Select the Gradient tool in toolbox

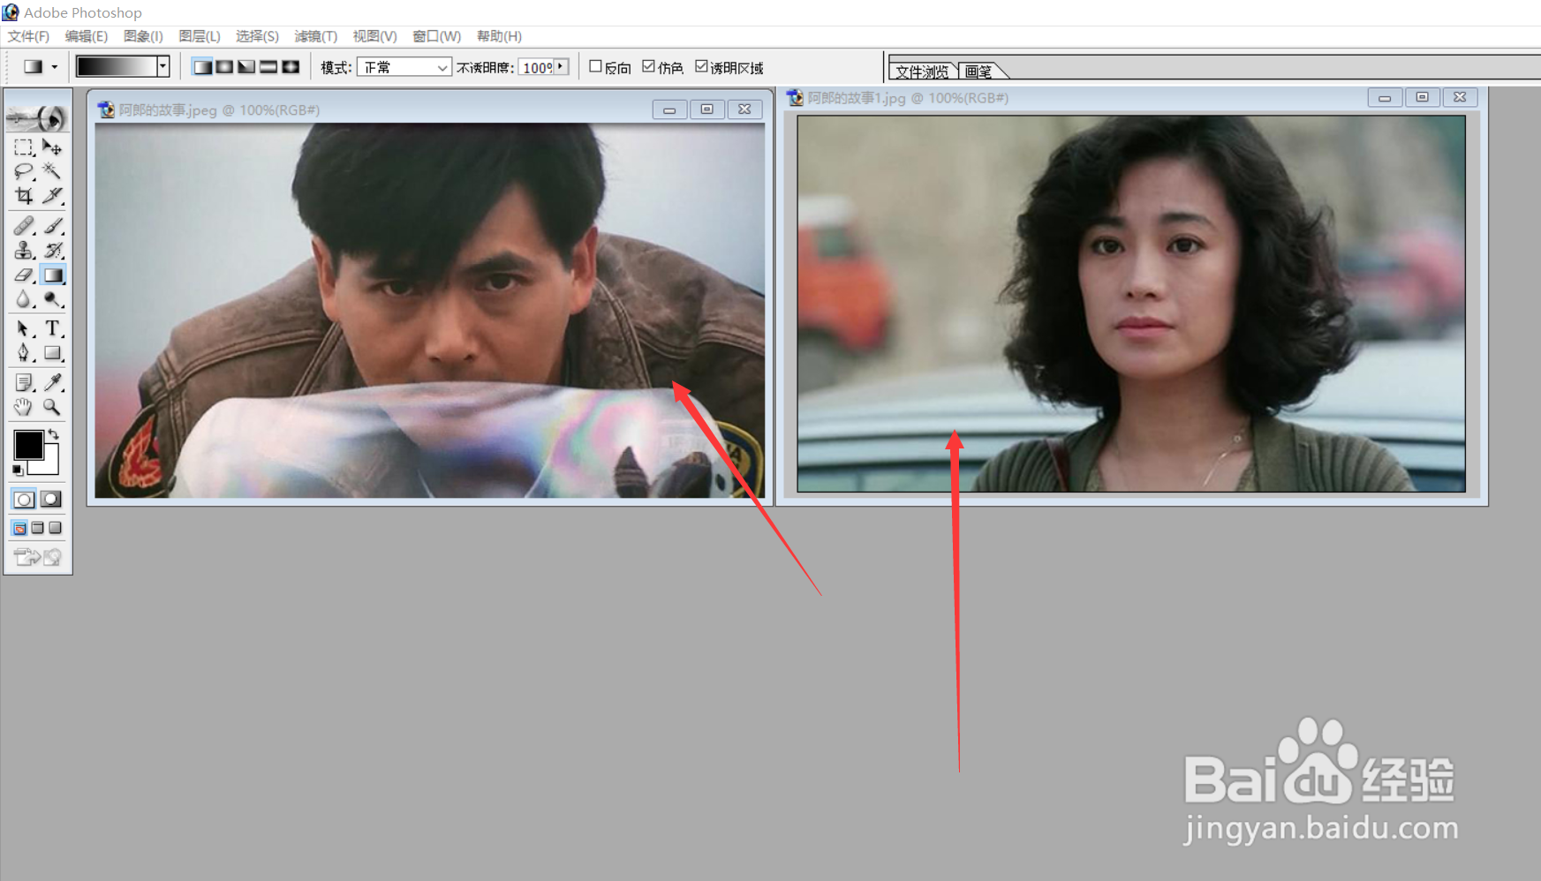point(52,275)
